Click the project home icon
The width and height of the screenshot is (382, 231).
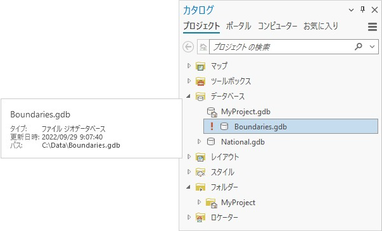click(x=203, y=47)
